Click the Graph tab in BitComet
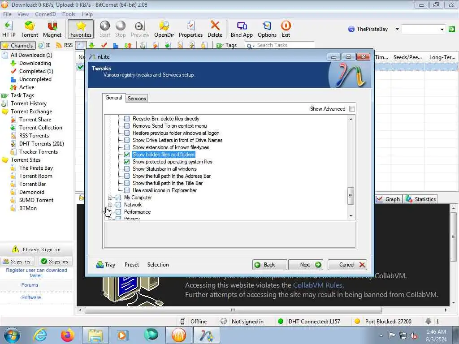Screen dimensions: 459x344 [388, 199]
